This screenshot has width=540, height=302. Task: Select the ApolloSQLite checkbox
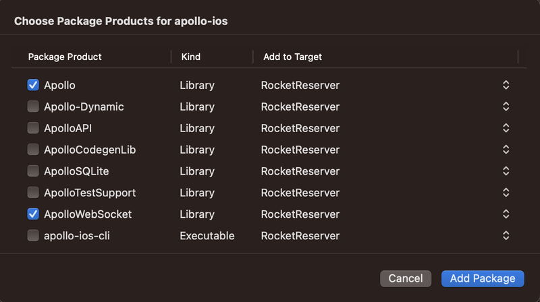pos(32,171)
